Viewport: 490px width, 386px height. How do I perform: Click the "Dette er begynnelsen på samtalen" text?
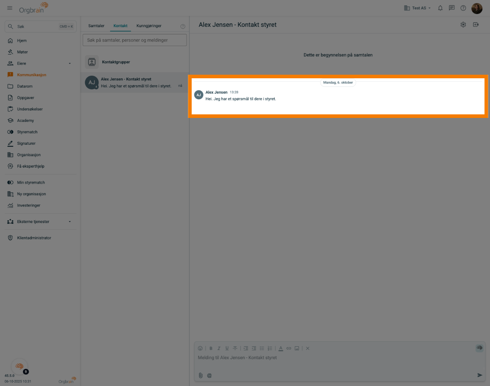(x=338, y=55)
